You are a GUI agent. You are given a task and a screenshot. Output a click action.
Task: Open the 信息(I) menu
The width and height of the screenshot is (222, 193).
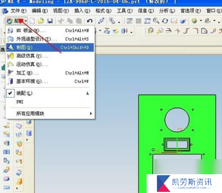pos(146,11)
